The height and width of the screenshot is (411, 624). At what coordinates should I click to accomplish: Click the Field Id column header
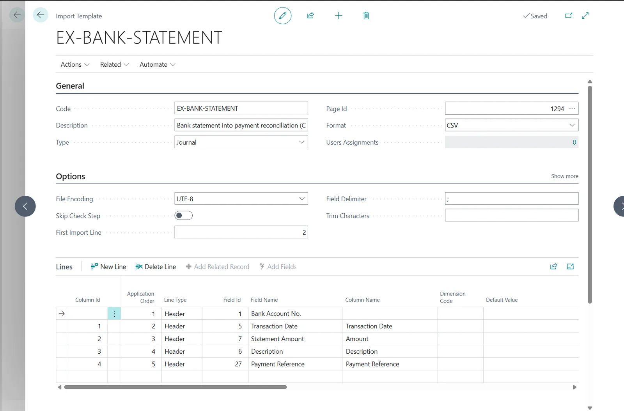pyautogui.click(x=232, y=300)
